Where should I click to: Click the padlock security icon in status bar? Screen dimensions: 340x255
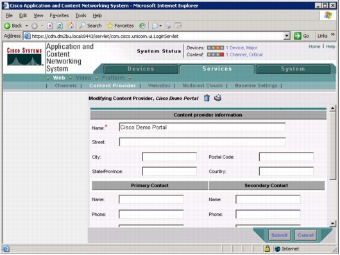point(267,249)
